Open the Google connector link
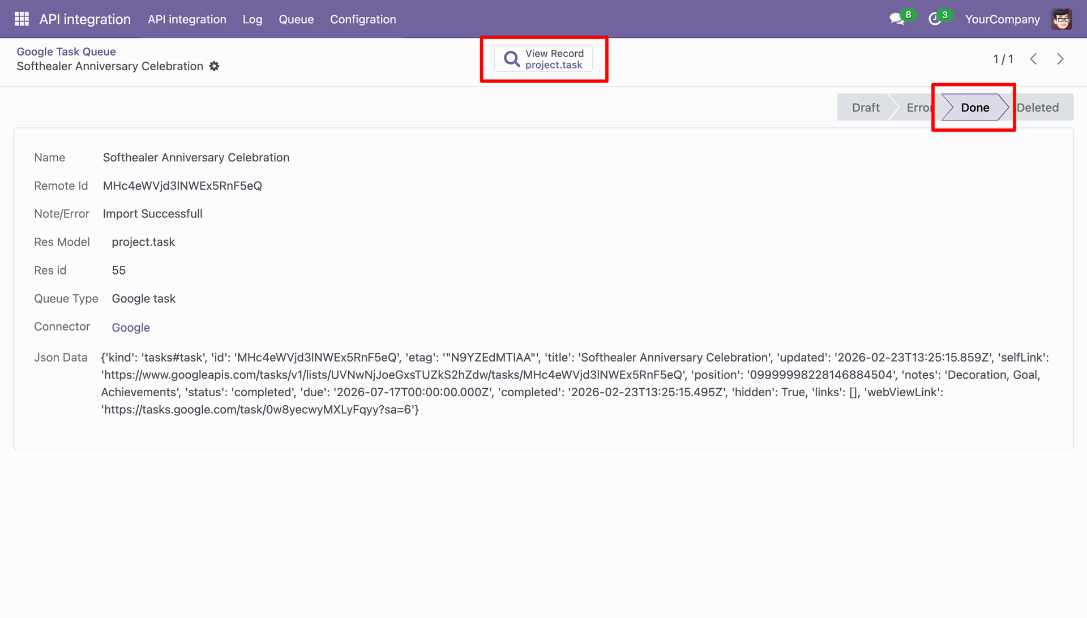Screen dimensions: 1087x618 click(131, 328)
